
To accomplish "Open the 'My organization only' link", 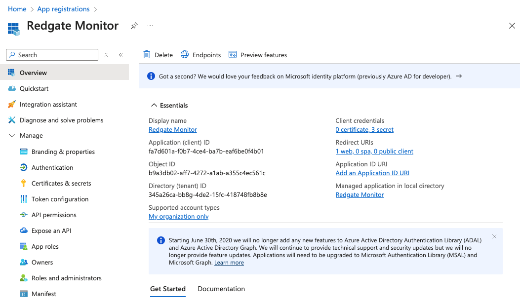I will coord(179,217).
